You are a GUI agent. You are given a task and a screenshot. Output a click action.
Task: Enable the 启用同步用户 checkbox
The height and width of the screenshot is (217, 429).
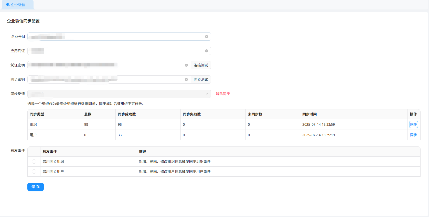click(34, 172)
